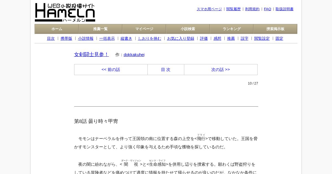Open the スマホ用ページ link

[209, 9]
